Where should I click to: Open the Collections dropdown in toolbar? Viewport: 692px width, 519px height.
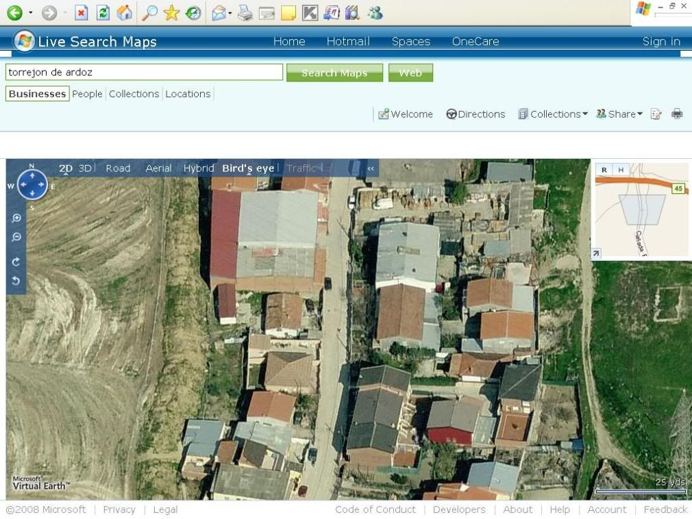tap(553, 114)
